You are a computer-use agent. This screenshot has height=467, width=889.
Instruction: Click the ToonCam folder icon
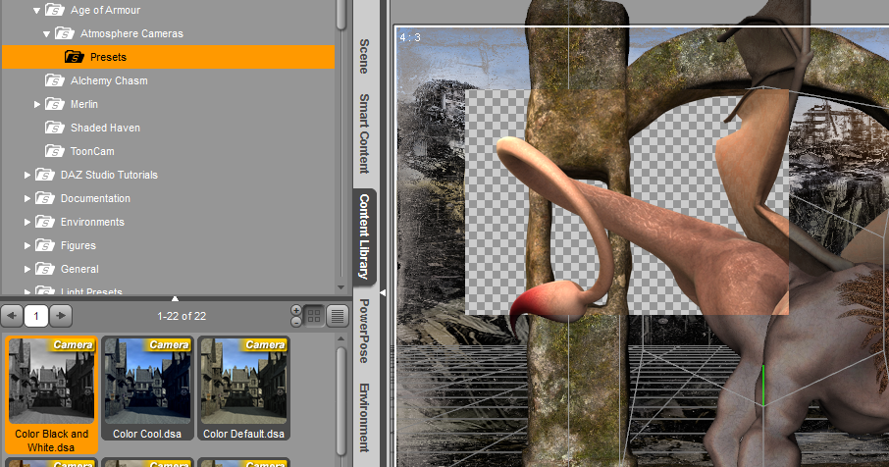click(x=54, y=151)
